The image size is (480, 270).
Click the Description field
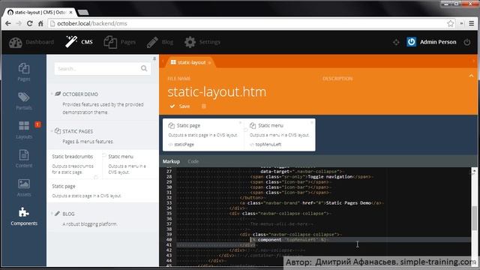[x=337, y=79]
